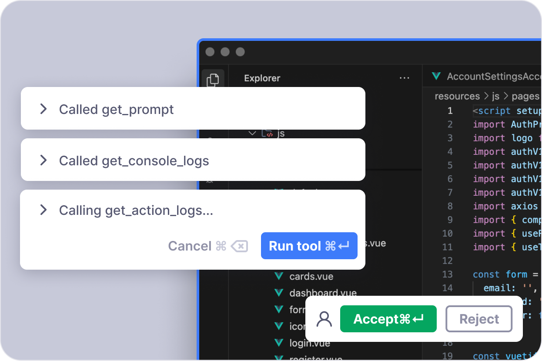Click the Vue logo in AccountSettings tab
The height and width of the screenshot is (361, 542).
tap(436, 77)
